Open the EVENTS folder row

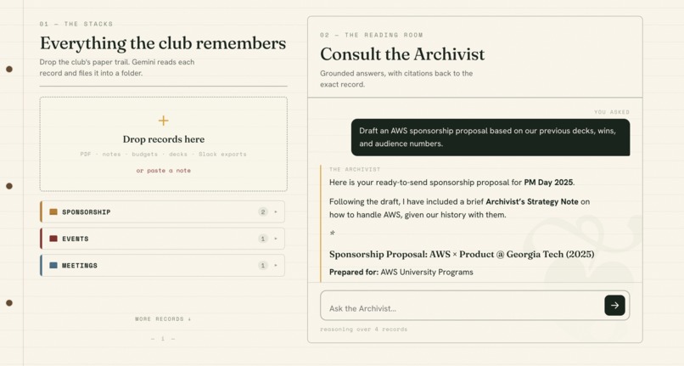162,239
